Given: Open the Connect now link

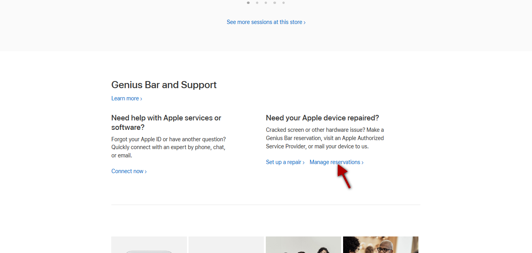Looking at the screenshot, I should (129, 171).
